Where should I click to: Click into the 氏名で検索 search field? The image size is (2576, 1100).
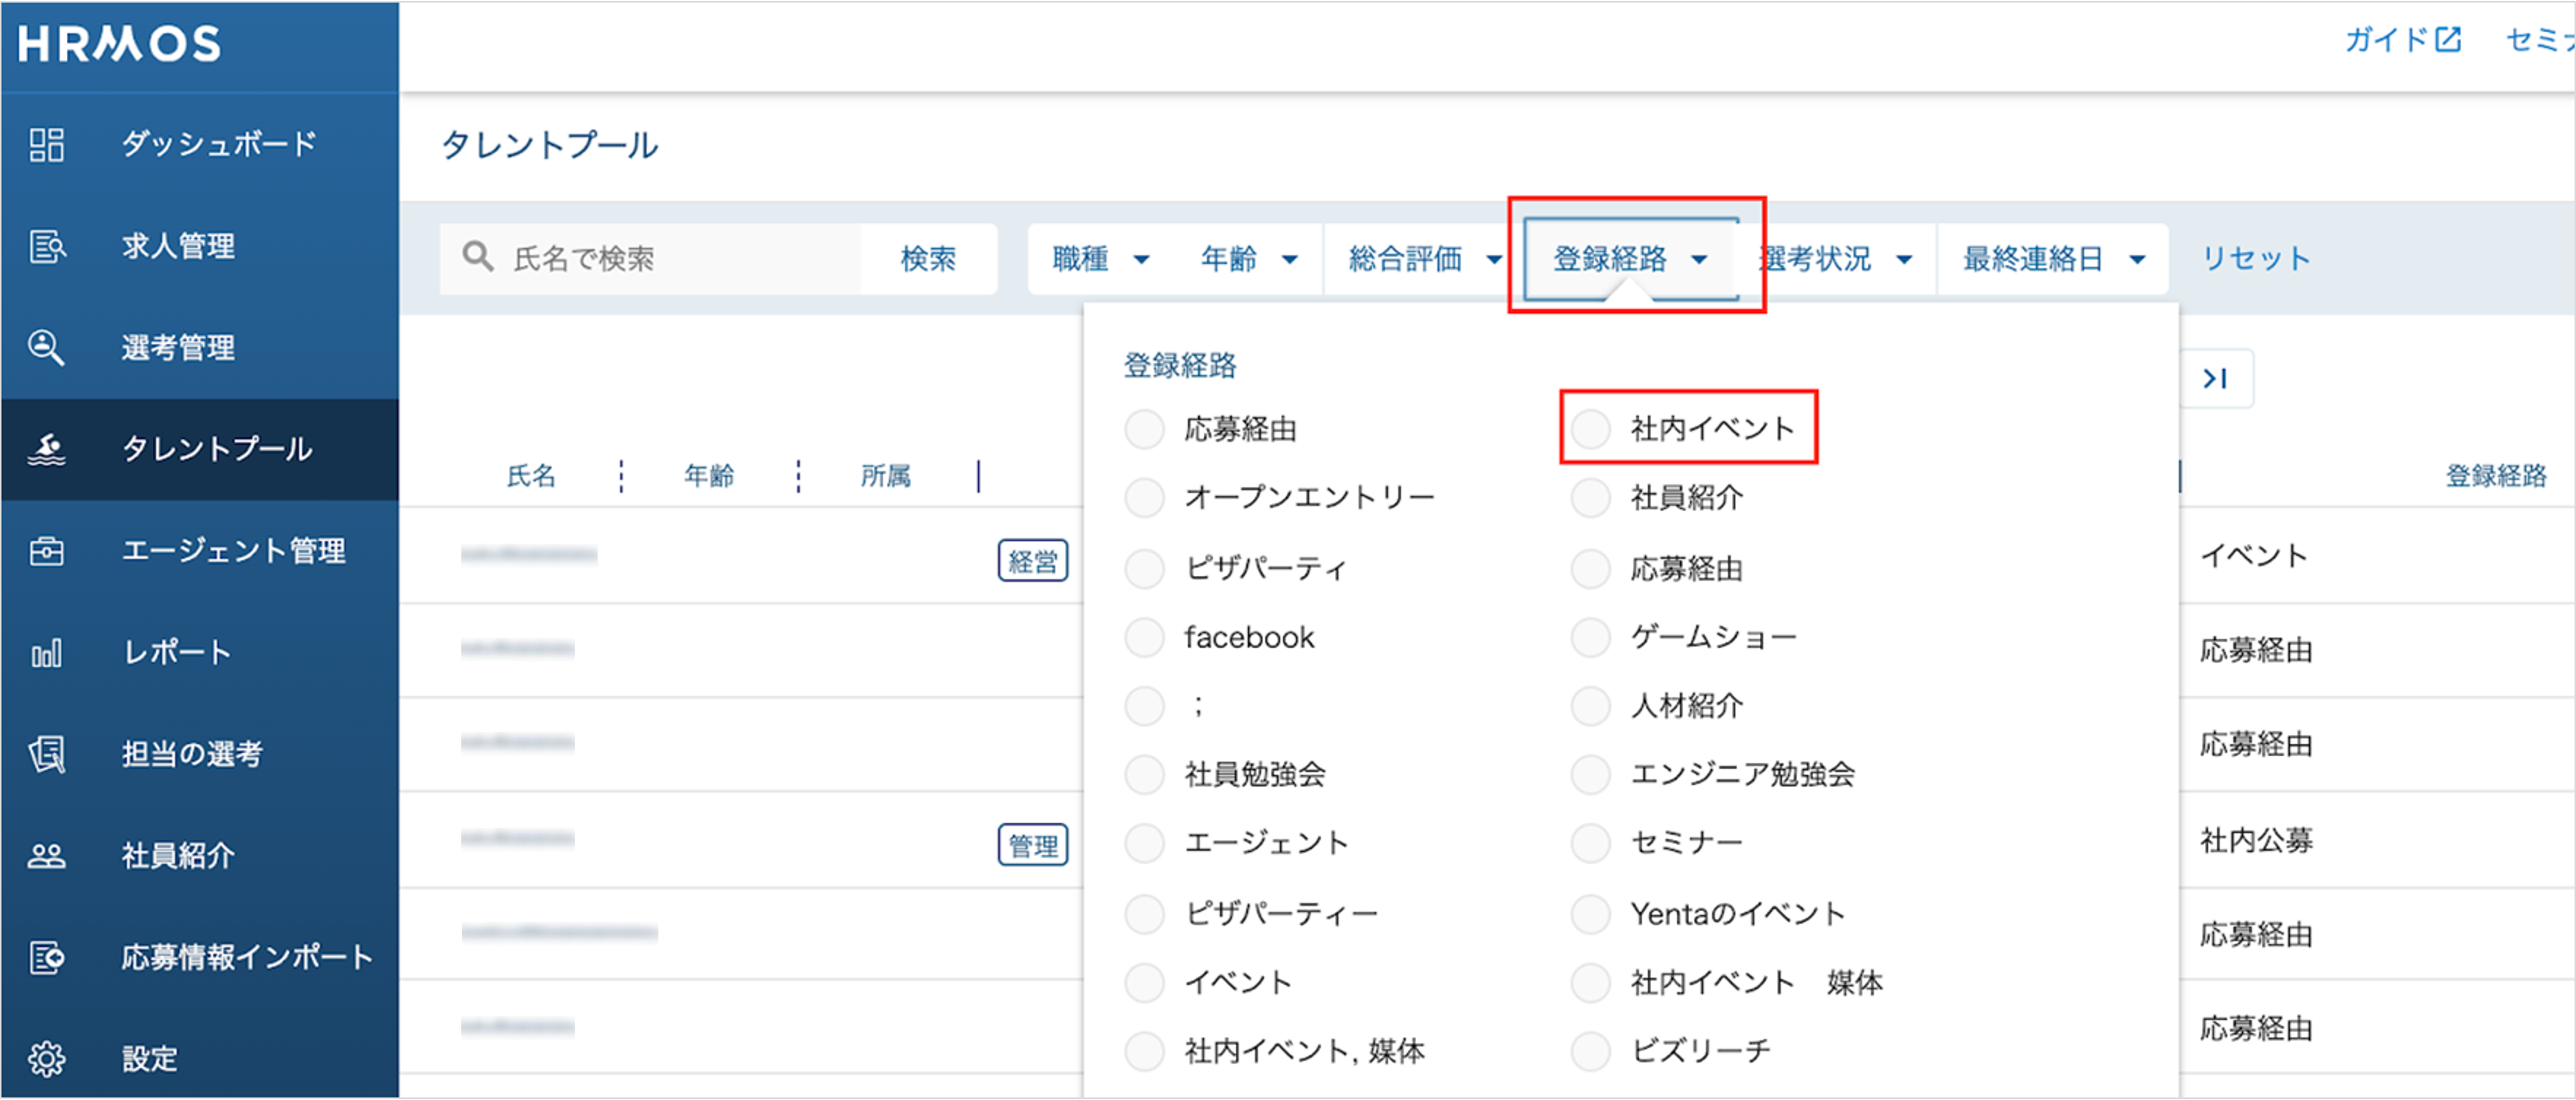tap(650, 259)
